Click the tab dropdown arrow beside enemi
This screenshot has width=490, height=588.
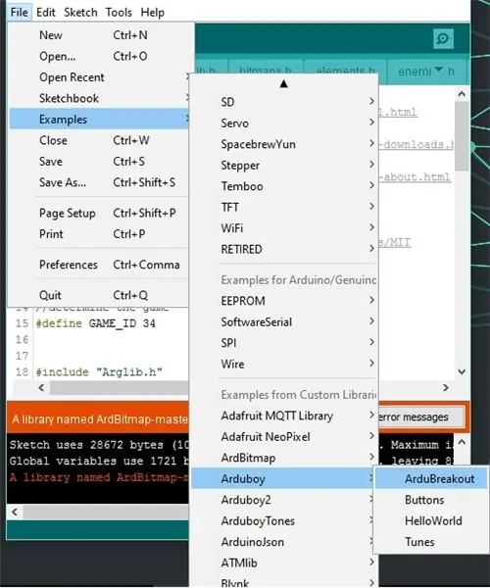click(x=439, y=71)
